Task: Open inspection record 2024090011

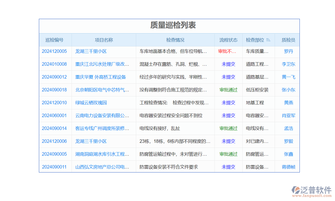Action: [x=54, y=167]
